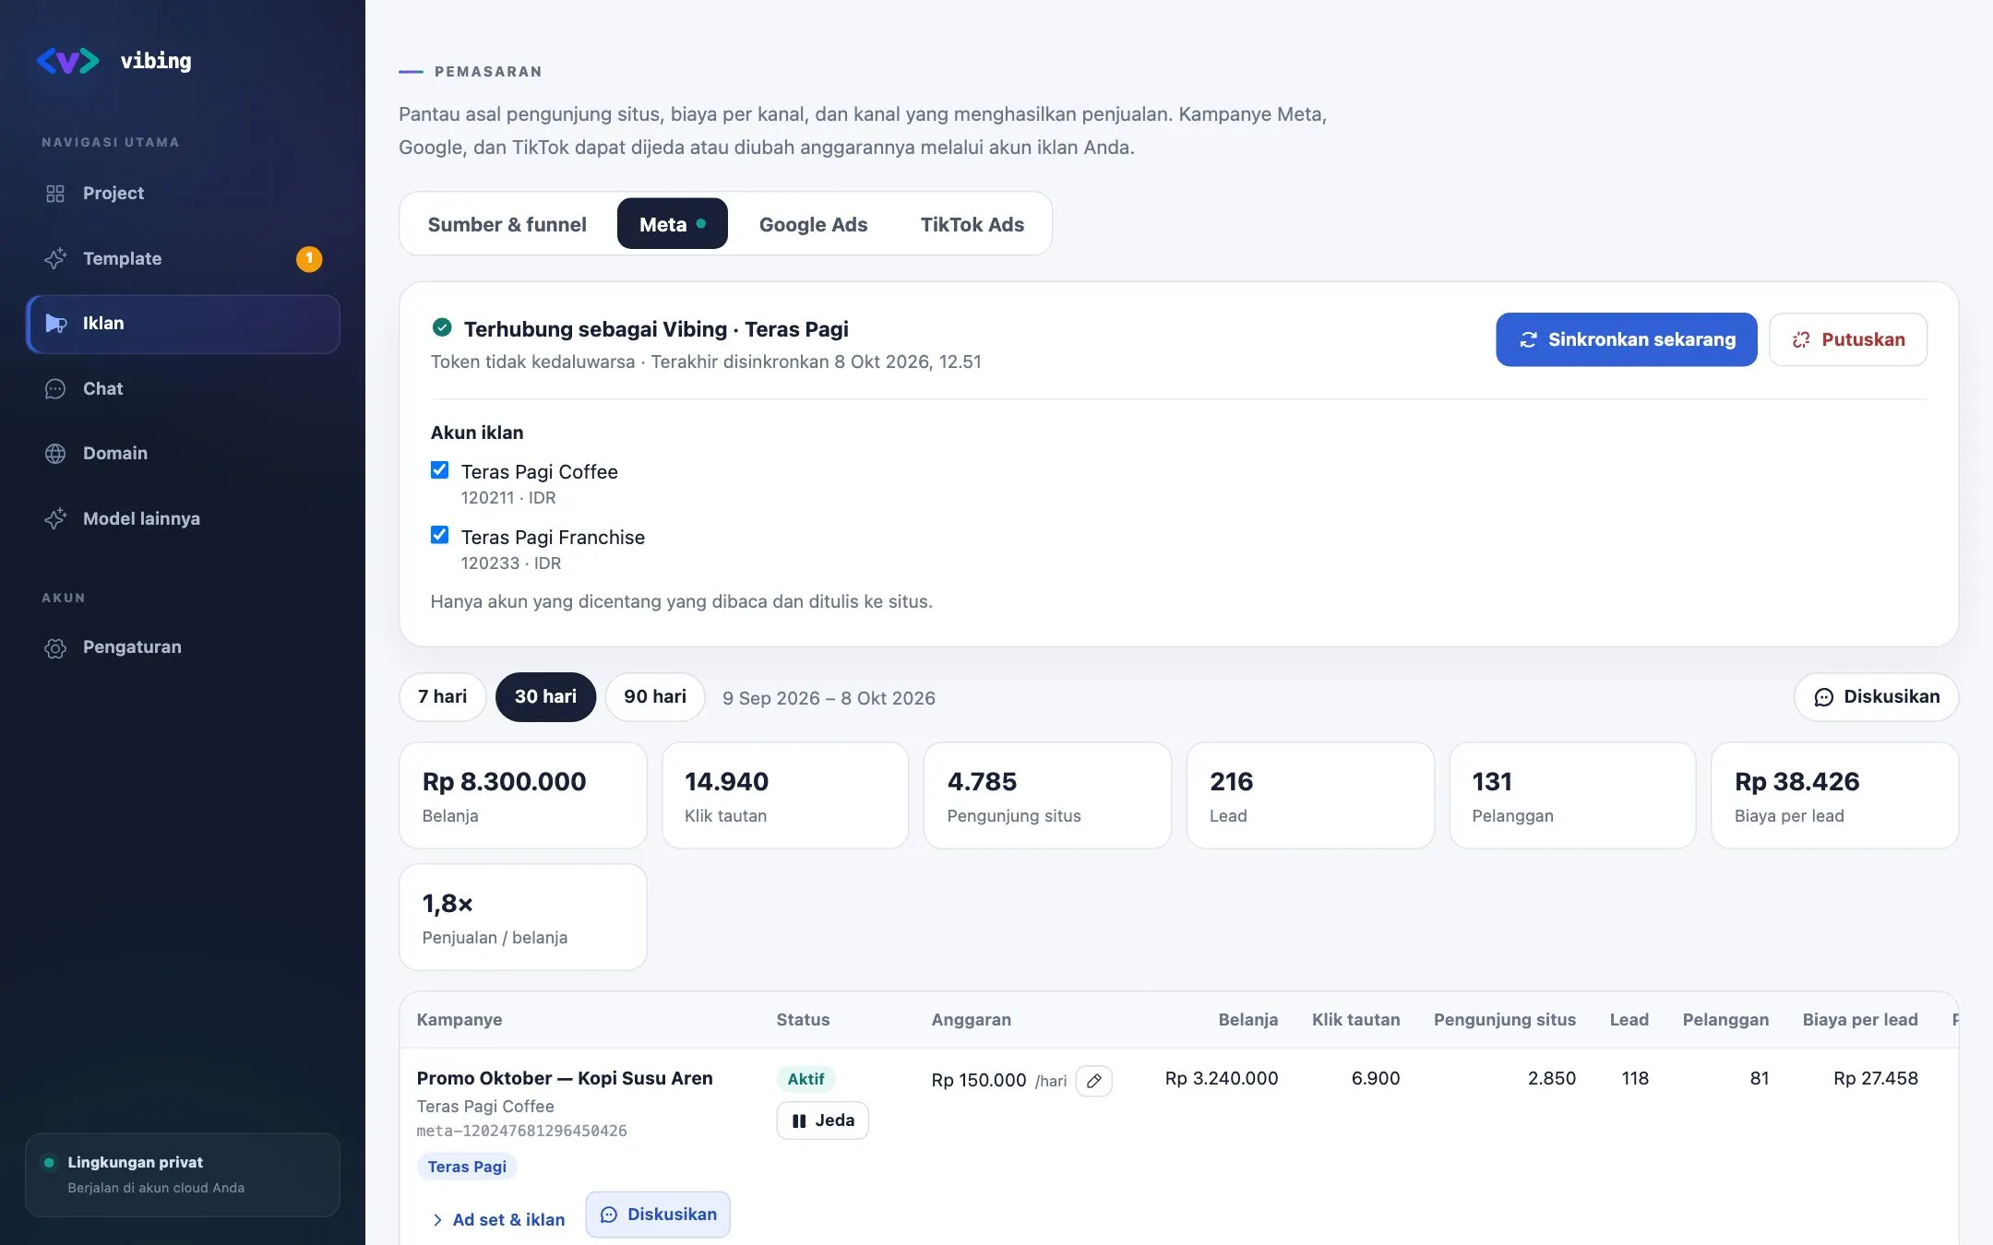Click the Kampanye column header
This screenshot has height=1245, width=1993.
(459, 1019)
